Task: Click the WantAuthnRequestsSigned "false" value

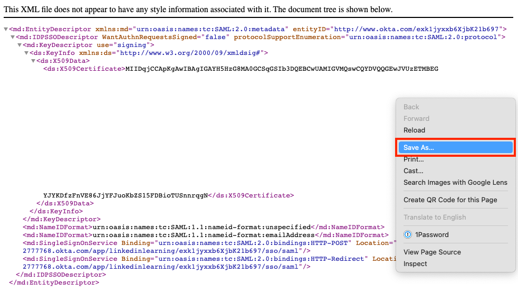Action: coord(215,37)
